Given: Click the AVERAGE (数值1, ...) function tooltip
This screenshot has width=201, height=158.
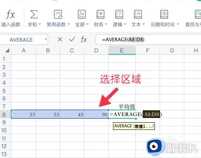Looking at the screenshot, I should tap(134, 126).
